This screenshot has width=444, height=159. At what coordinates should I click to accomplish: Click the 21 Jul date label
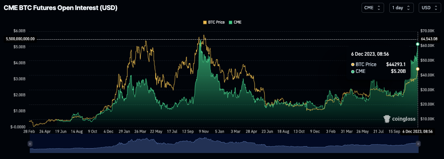pos(379,131)
